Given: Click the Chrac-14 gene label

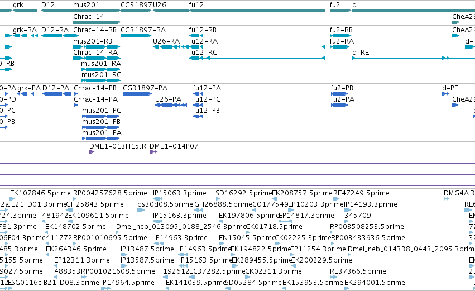Looking at the screenshot, I should coord(88,17).
